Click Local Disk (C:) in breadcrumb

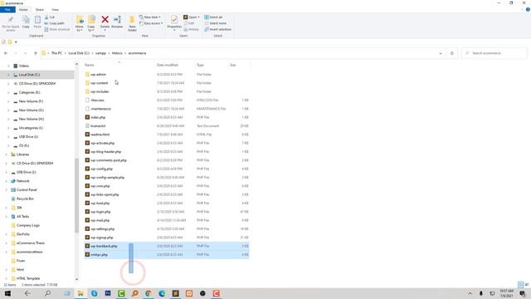pos(79,53)
